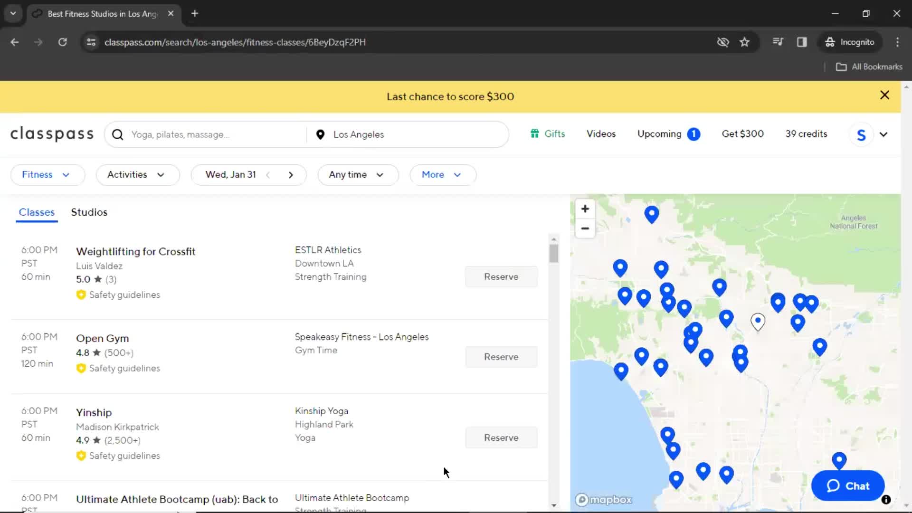Screen dimensions: 912x513
Task: Open a new browser tab
Action: click(x=195, y=14)
